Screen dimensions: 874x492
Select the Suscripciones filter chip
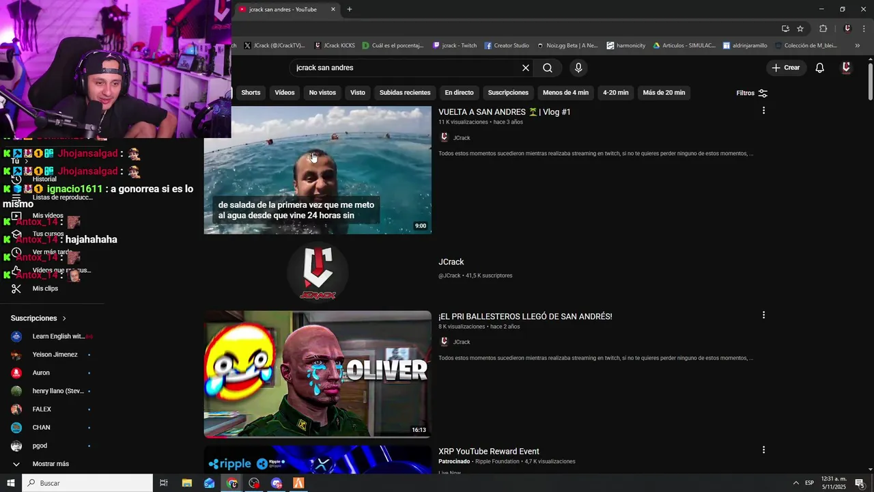click(508, 93)
